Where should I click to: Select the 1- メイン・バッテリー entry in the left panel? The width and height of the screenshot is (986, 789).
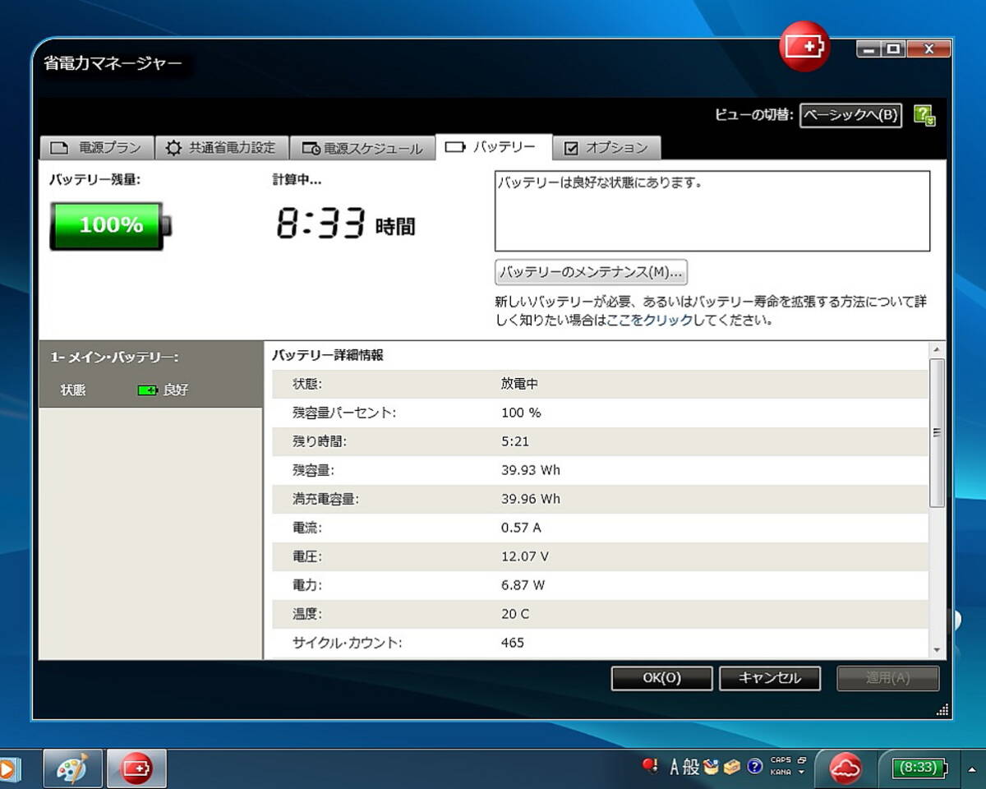150,374
